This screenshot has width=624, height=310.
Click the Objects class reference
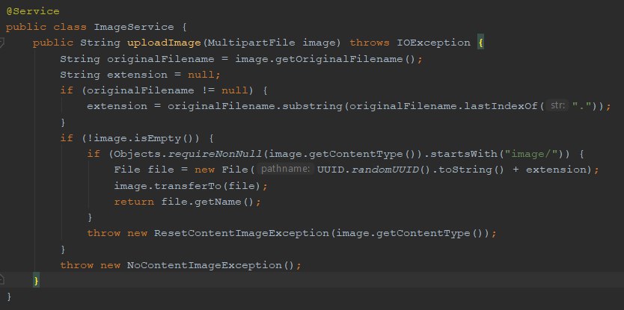coord(138,154)
